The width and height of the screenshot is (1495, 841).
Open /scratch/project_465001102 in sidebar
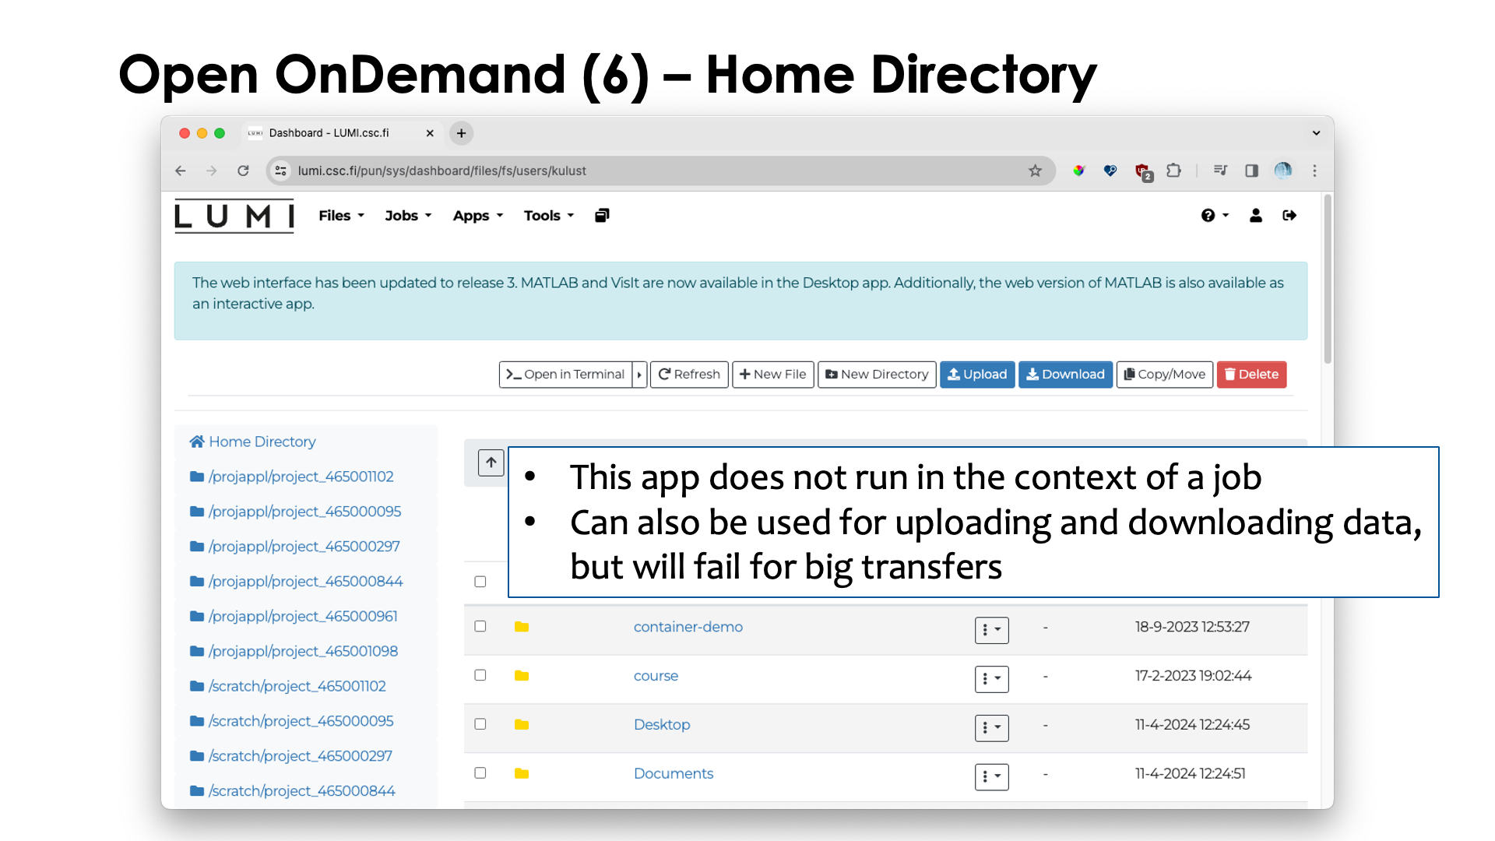[x=287, y=686]
